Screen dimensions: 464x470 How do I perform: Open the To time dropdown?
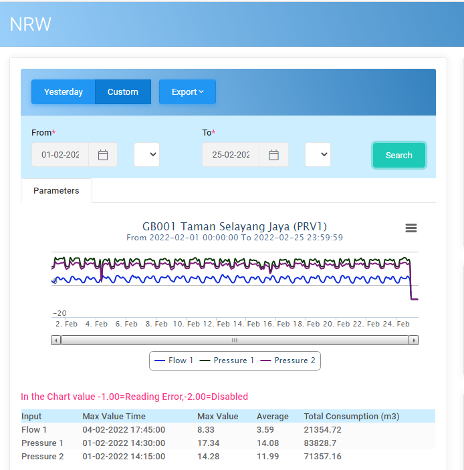coord(318,155)
